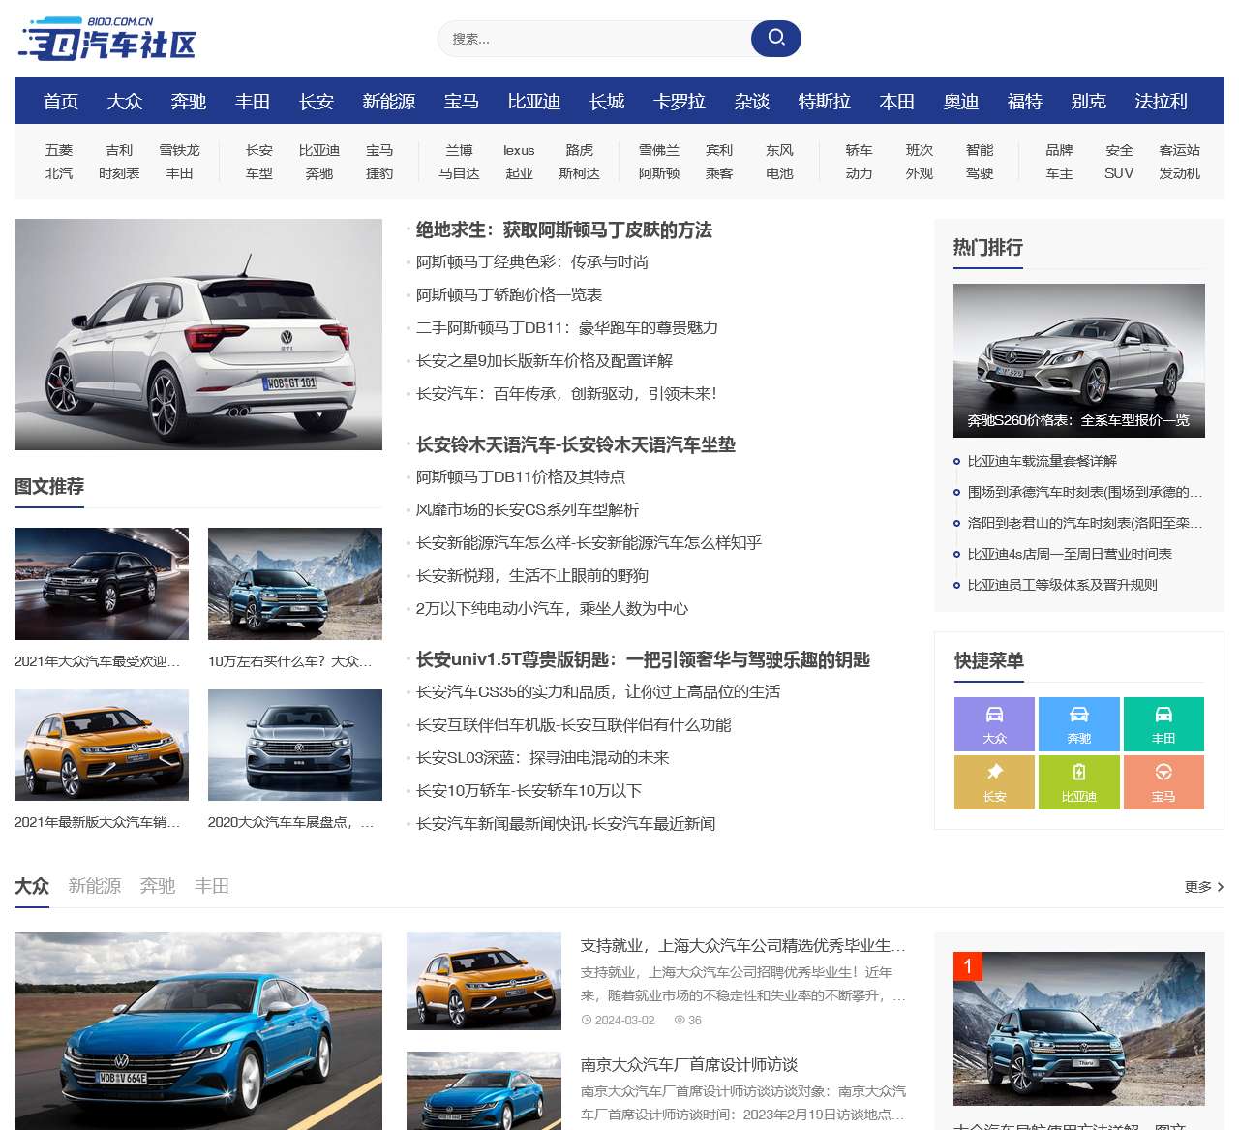
Task: Open the 长安铃木天语汽车坐垫 headline
Action: 575,444
